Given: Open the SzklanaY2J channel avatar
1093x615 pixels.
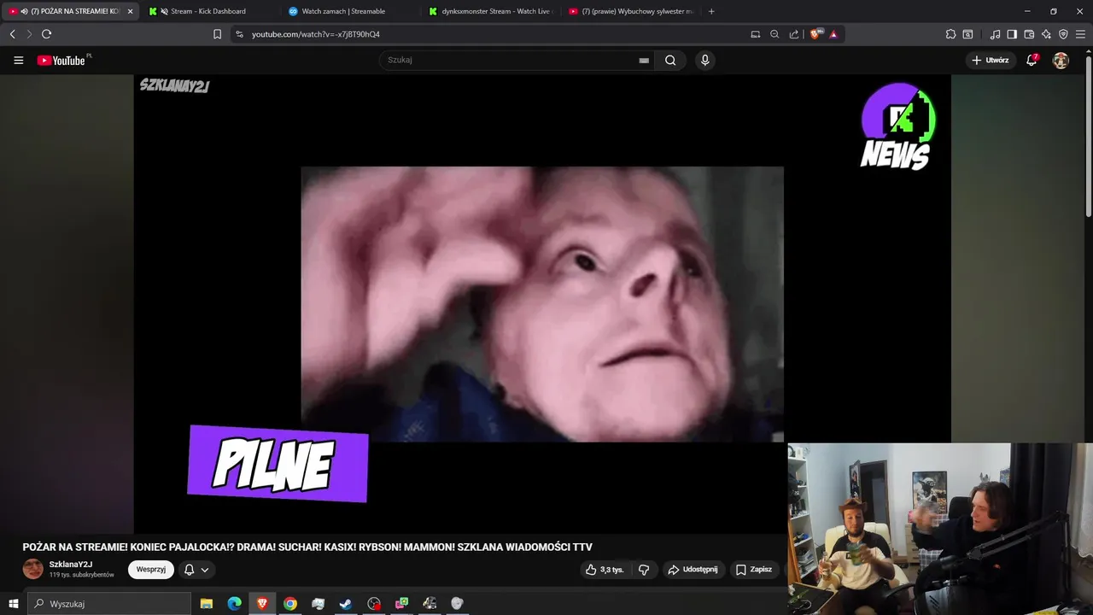Looking at the screenshot, I should pyautogui.click(x=32, y=569).
